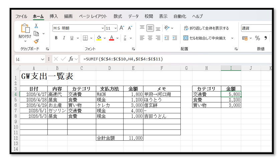Click inside the formula bar SUMIF formula

point(123,59)
